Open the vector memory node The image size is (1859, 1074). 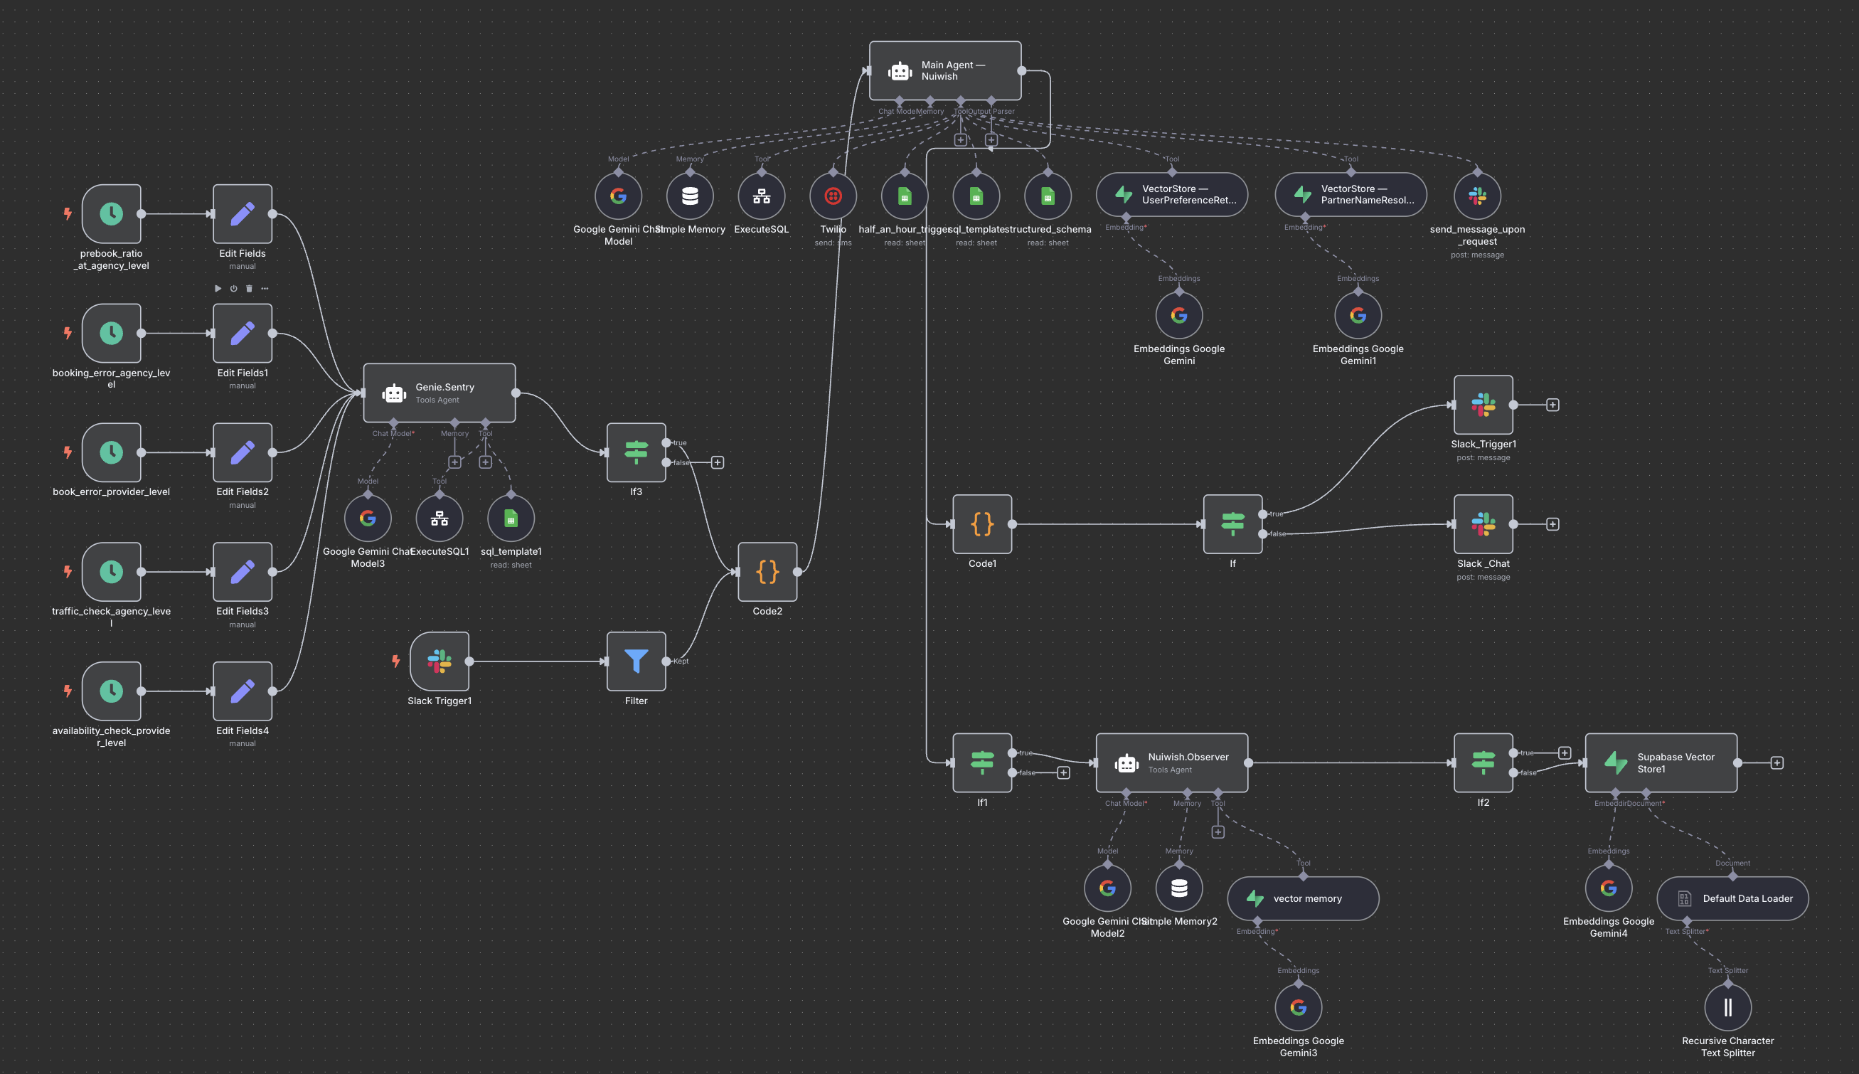(1302, 898)
